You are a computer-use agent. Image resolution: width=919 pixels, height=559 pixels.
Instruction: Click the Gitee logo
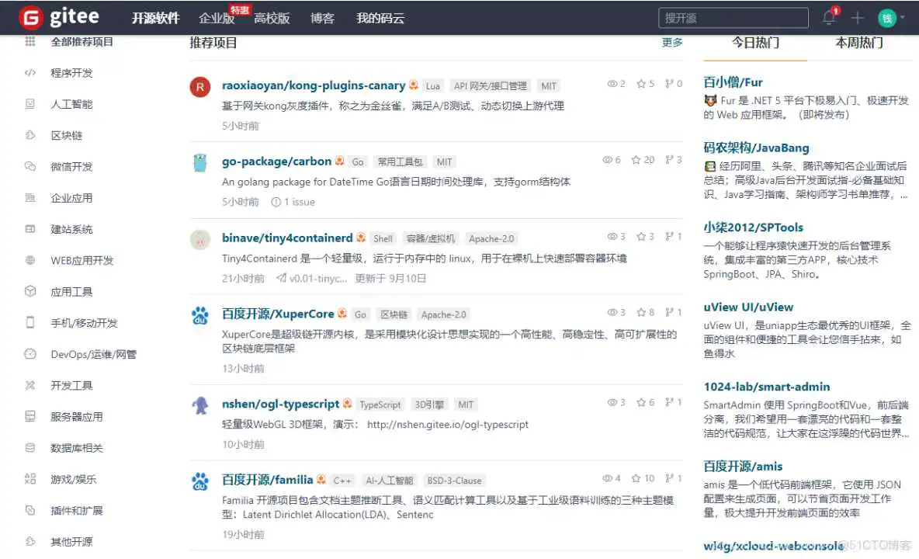click(x=59, y=18)
